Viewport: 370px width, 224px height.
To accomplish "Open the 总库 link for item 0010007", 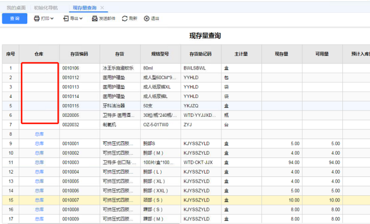I will pyautogui.click(x=39, y=200).
